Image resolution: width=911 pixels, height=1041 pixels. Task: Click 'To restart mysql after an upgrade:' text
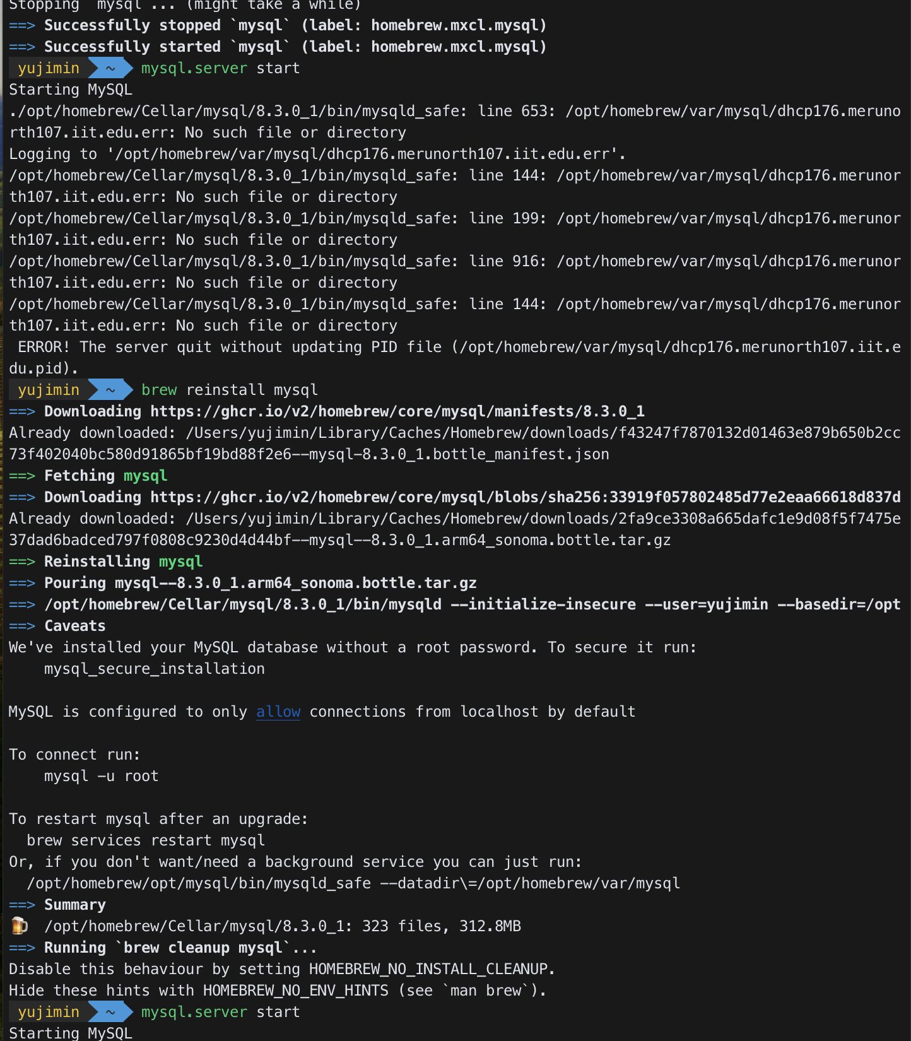(158, 819)
